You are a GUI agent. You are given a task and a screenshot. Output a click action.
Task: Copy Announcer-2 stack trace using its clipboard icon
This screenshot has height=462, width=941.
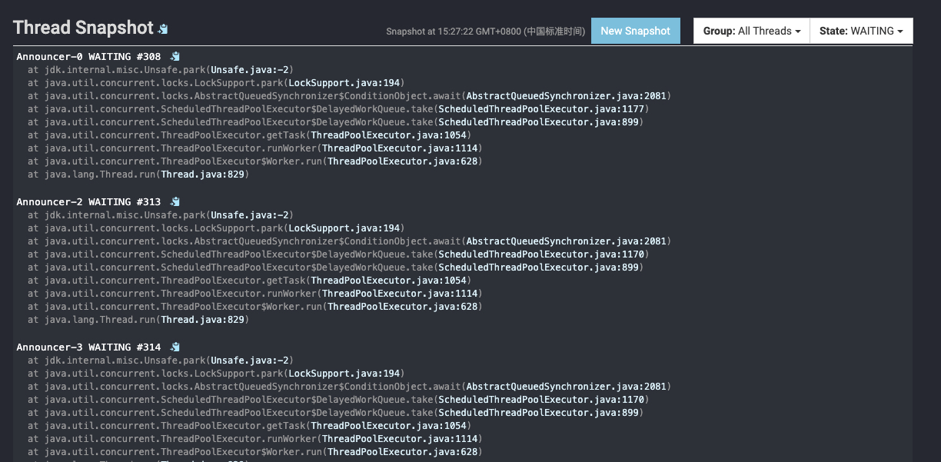tap(174, 201)
